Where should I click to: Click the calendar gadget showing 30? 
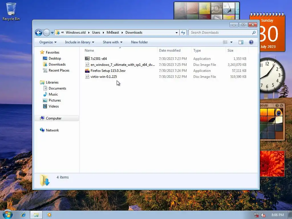[x=272, y=33]
